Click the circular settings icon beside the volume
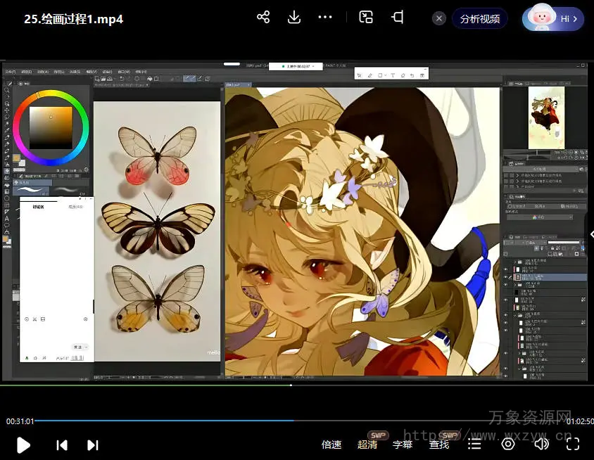The width and height of the screenshot is (594, 460). [508, 444]
